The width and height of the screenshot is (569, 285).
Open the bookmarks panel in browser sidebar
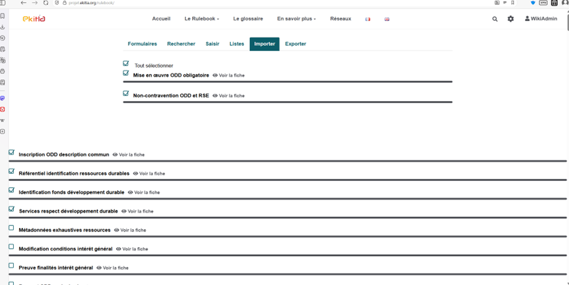click(x=3, y=16)
